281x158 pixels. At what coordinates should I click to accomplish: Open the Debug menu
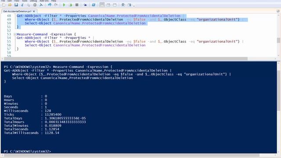(33, 1)
